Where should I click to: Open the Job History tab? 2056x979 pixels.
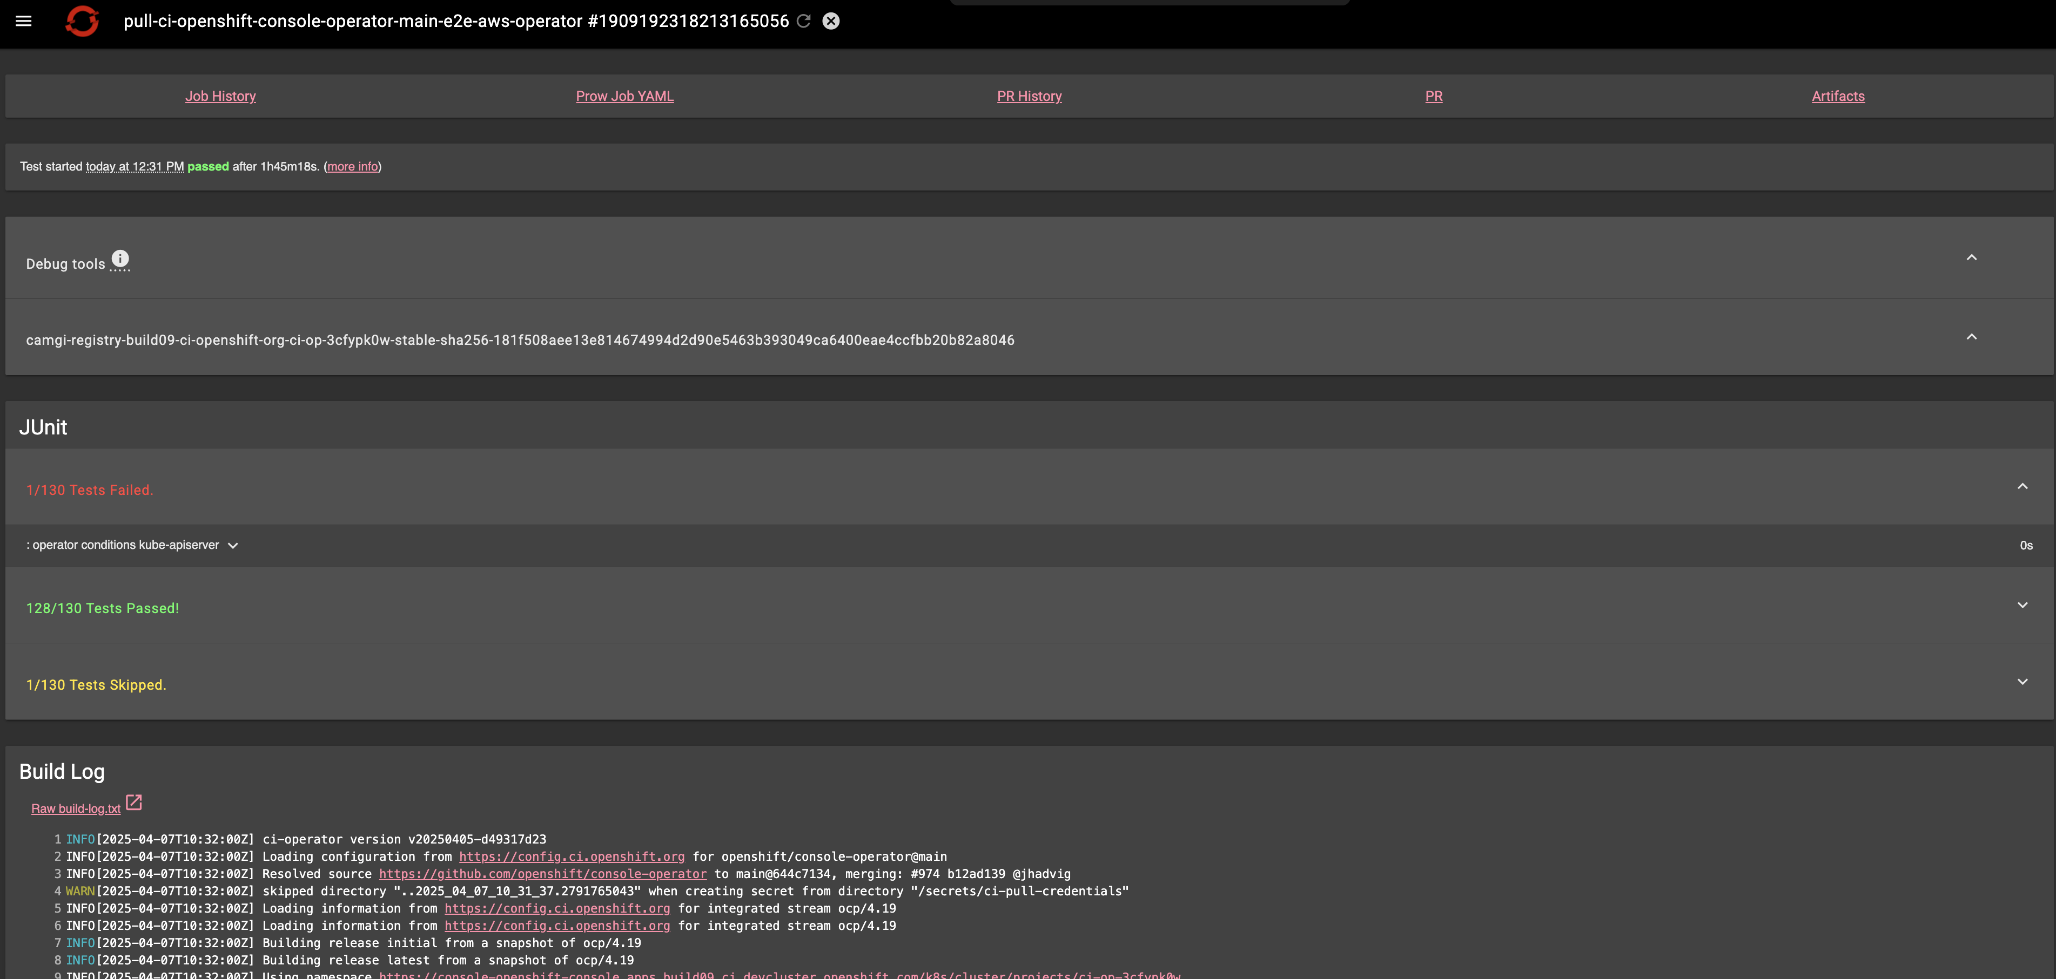(x=220, y=97)
